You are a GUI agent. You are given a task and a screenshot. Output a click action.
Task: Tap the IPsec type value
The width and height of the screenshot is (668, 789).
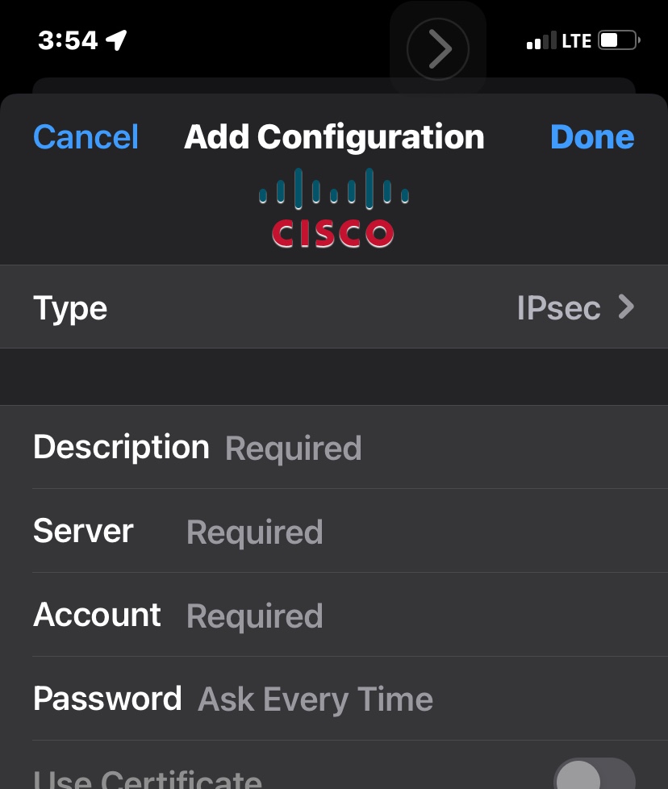coord(558,308)
